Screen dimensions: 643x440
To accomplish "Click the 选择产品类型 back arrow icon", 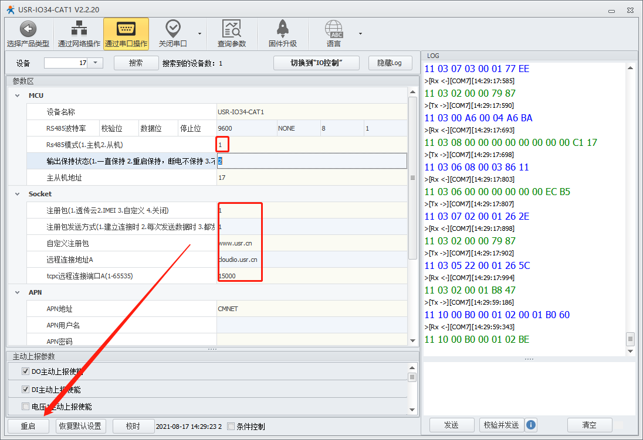I will click(x=28, y=29).
